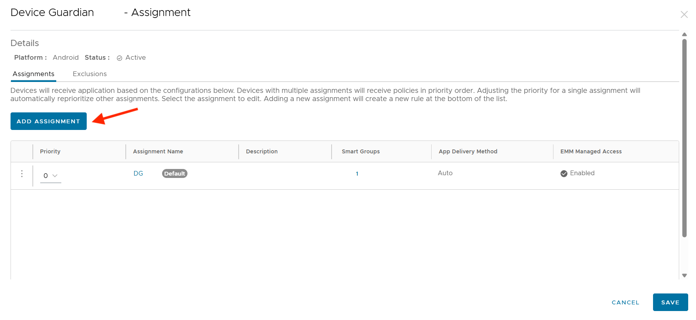Click the scrollbar up arrow
Viewport: 696px width, 320px height.
tap(684, 34)
